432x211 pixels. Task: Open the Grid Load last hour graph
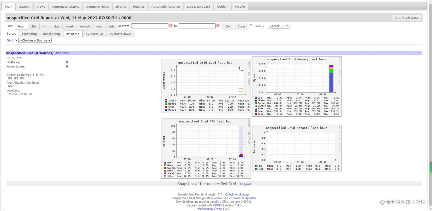click(x=206, y=87)
